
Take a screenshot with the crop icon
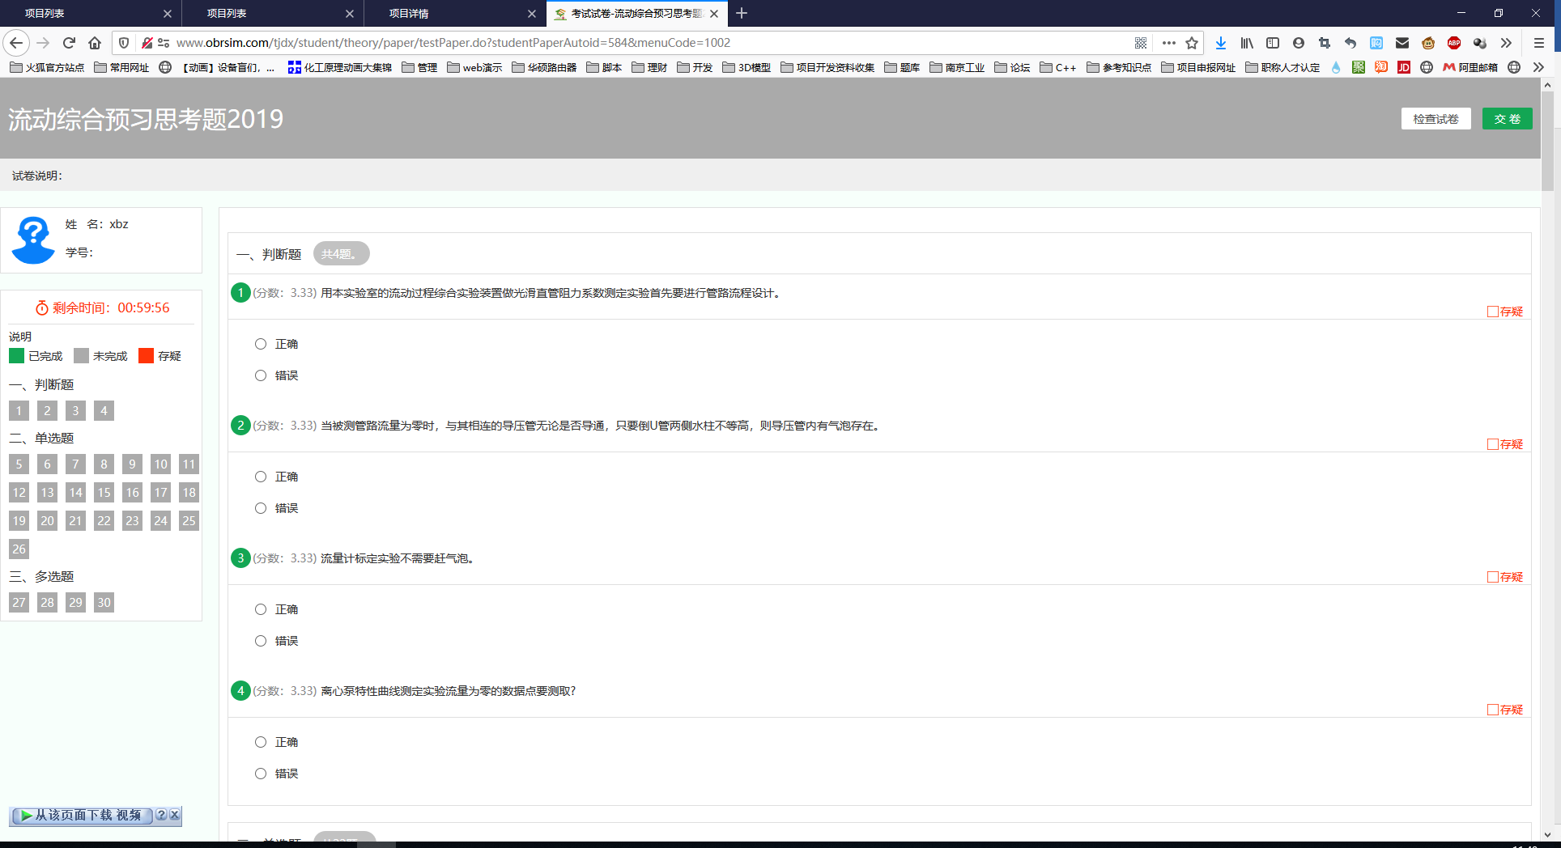click(1325, 43)
